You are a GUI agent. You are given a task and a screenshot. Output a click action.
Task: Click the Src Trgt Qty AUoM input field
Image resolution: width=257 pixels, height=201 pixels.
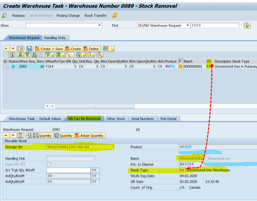(x=68, y=170)
